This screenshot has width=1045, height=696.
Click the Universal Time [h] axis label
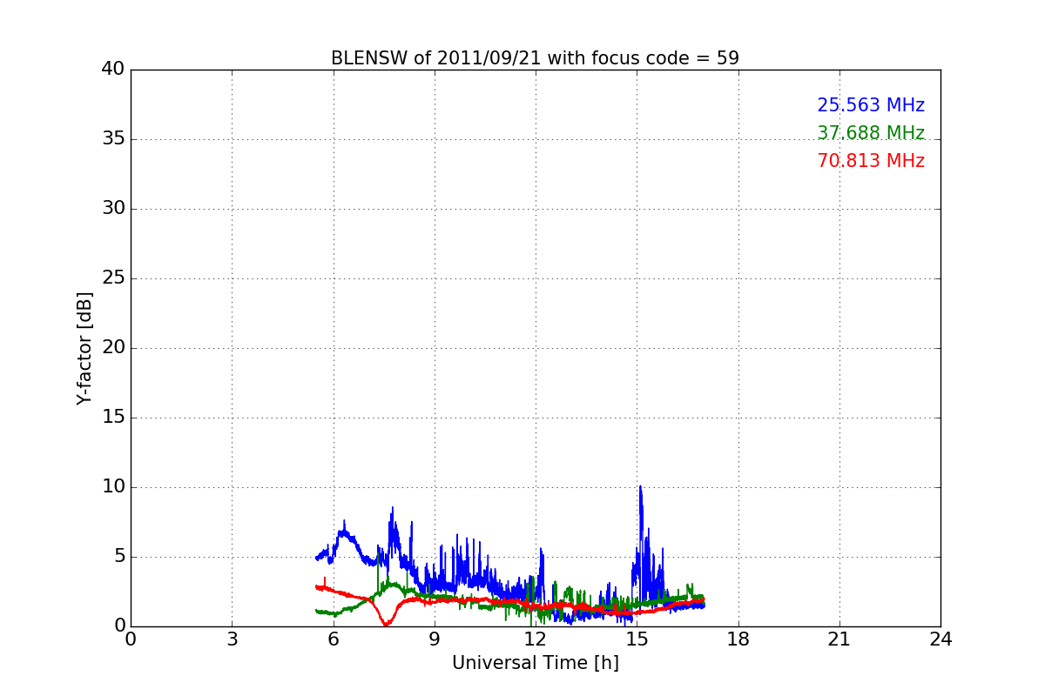536,663
